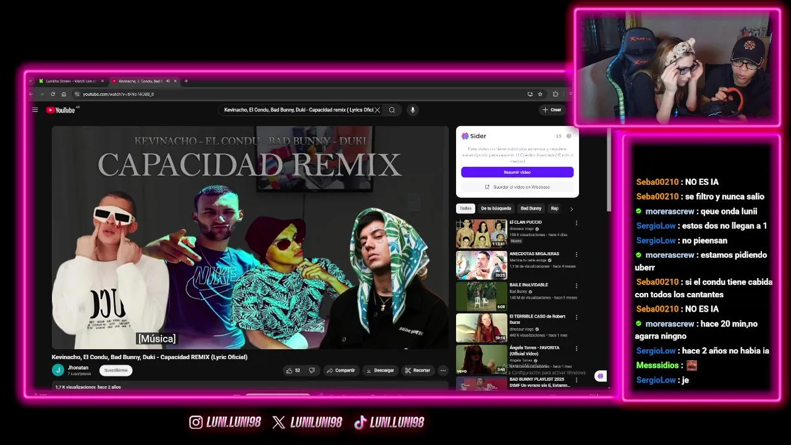
Task: Open a new browser tab
Action: pyautogui.click(x=186, y=81)
